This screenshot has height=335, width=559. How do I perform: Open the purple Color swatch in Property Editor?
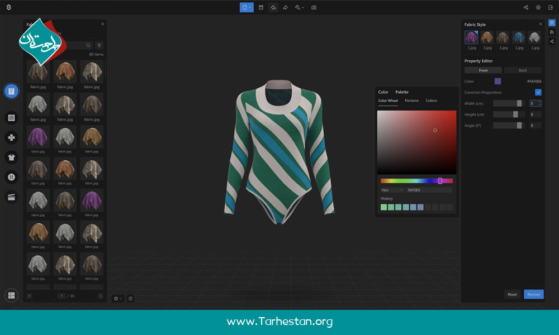[498, 81]
